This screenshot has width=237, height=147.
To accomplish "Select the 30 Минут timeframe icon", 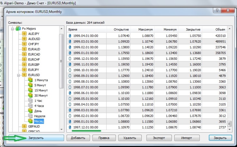I will tap(30, 95).
